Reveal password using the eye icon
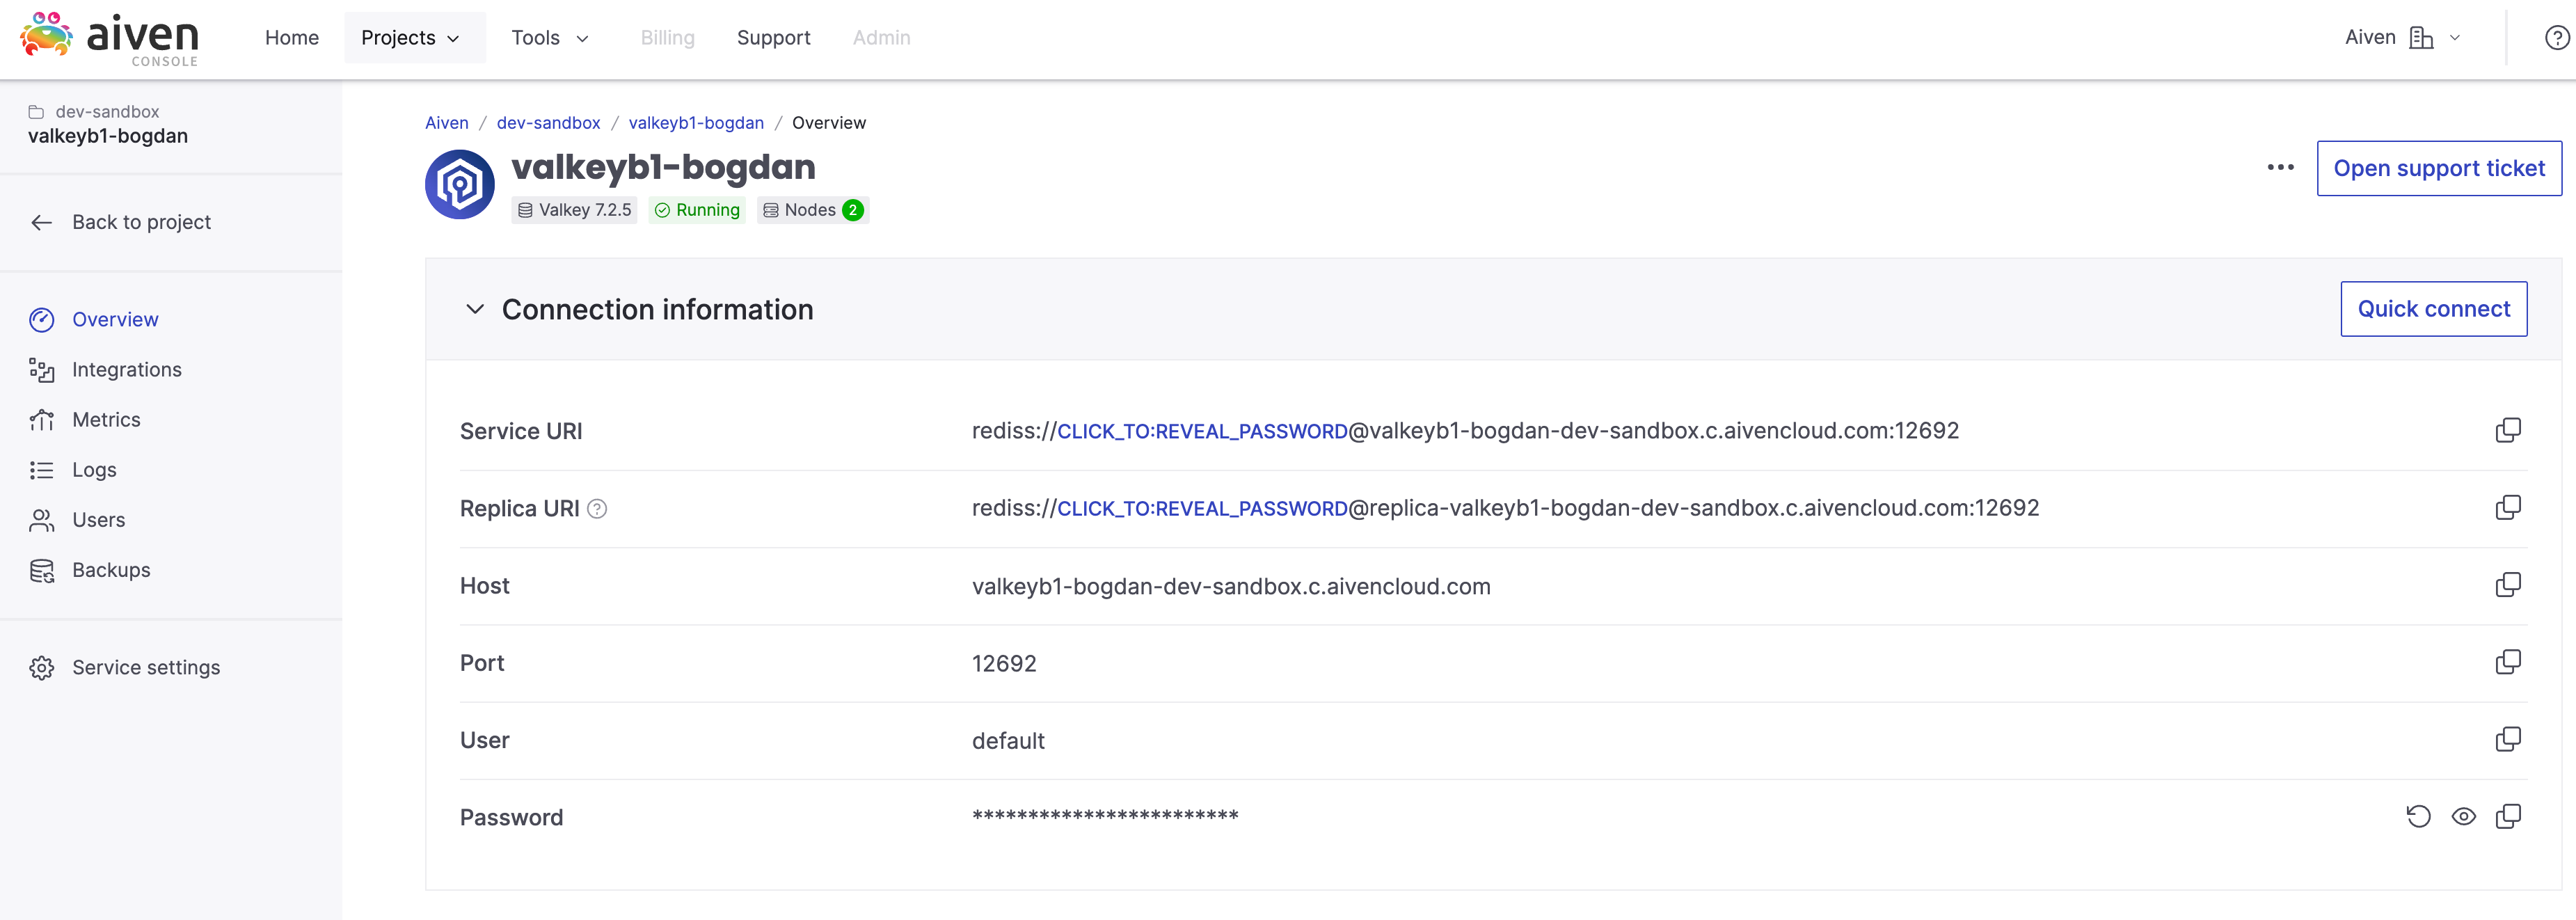Screen dimensions: 2576x920 [2463, 816]
